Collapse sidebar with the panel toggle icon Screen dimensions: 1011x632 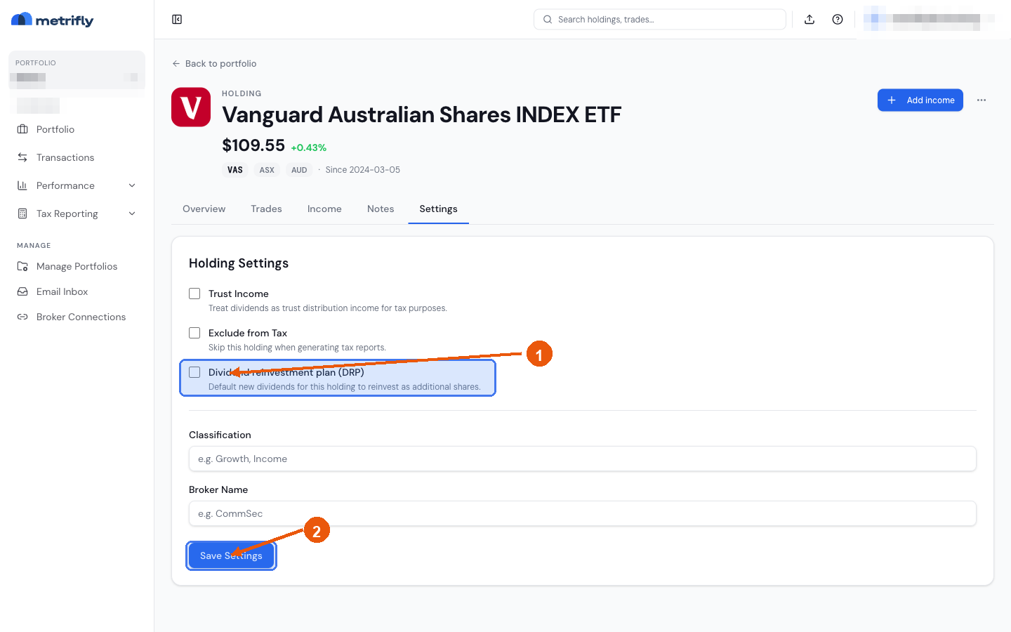(177, 20)
